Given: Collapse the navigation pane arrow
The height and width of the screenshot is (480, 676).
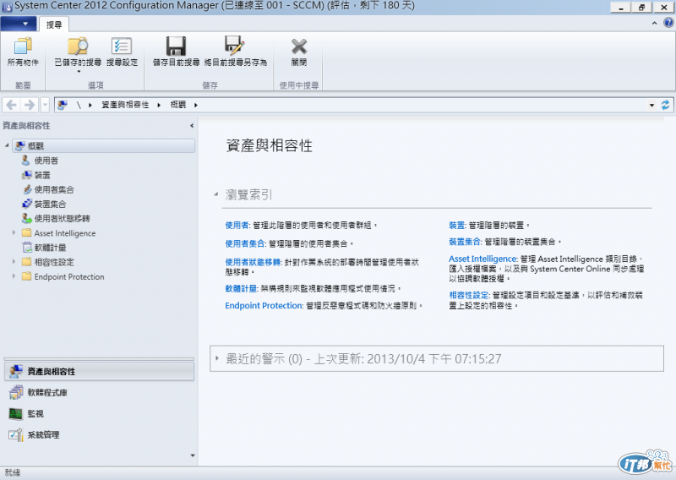Looking at the screenshot, I should point(192,126).
